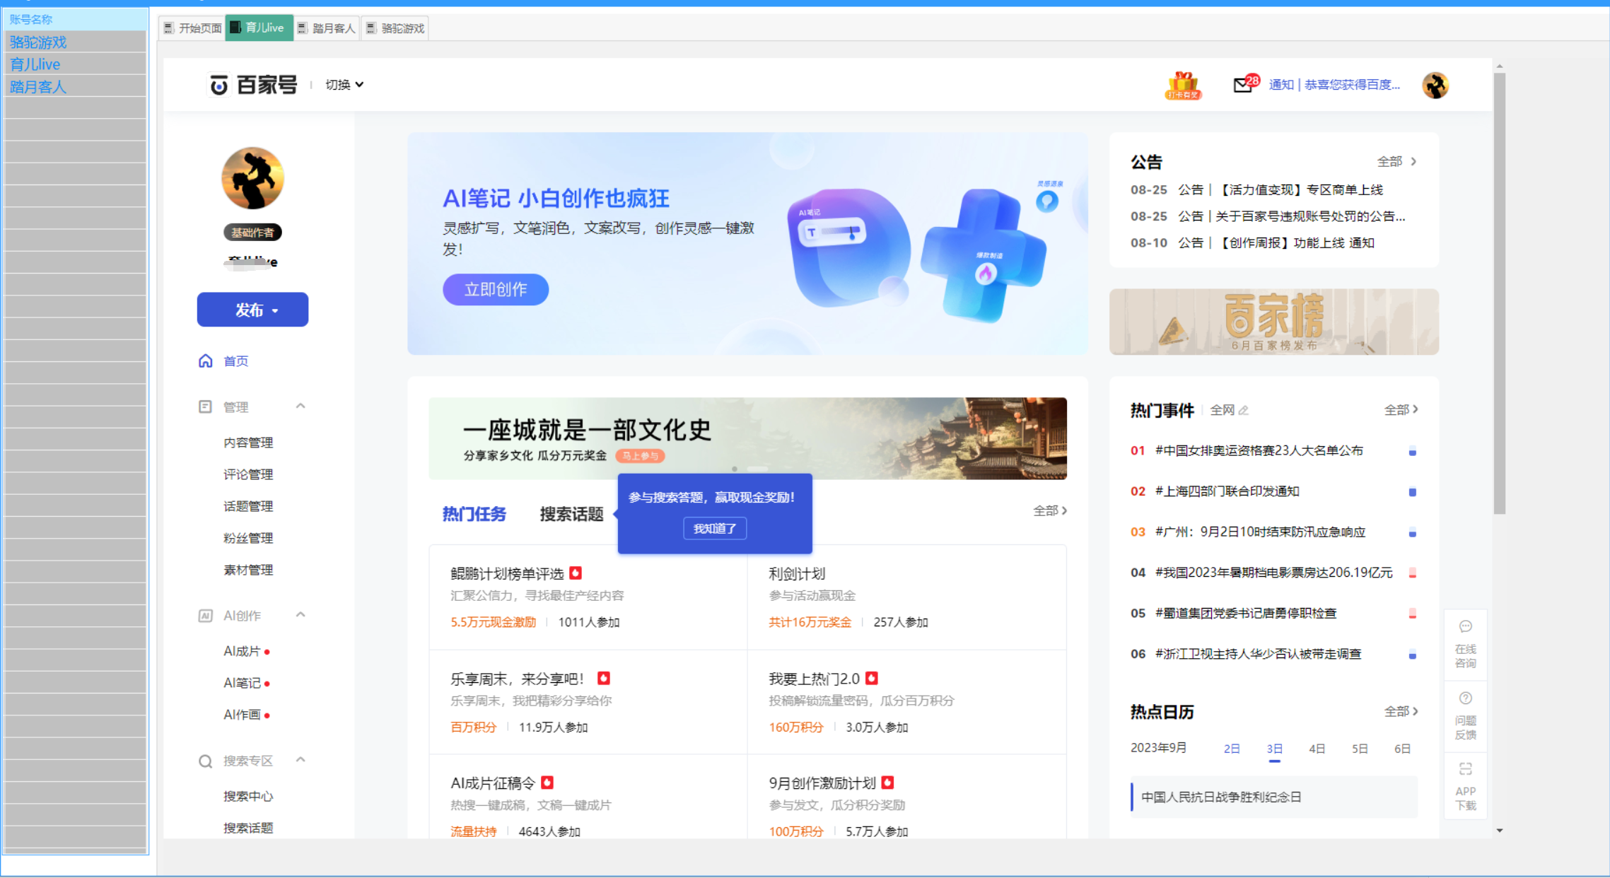Open all hot events via 热门事件 全部
Viewport: 1610px width, 878px height.
pos(1401,409)
